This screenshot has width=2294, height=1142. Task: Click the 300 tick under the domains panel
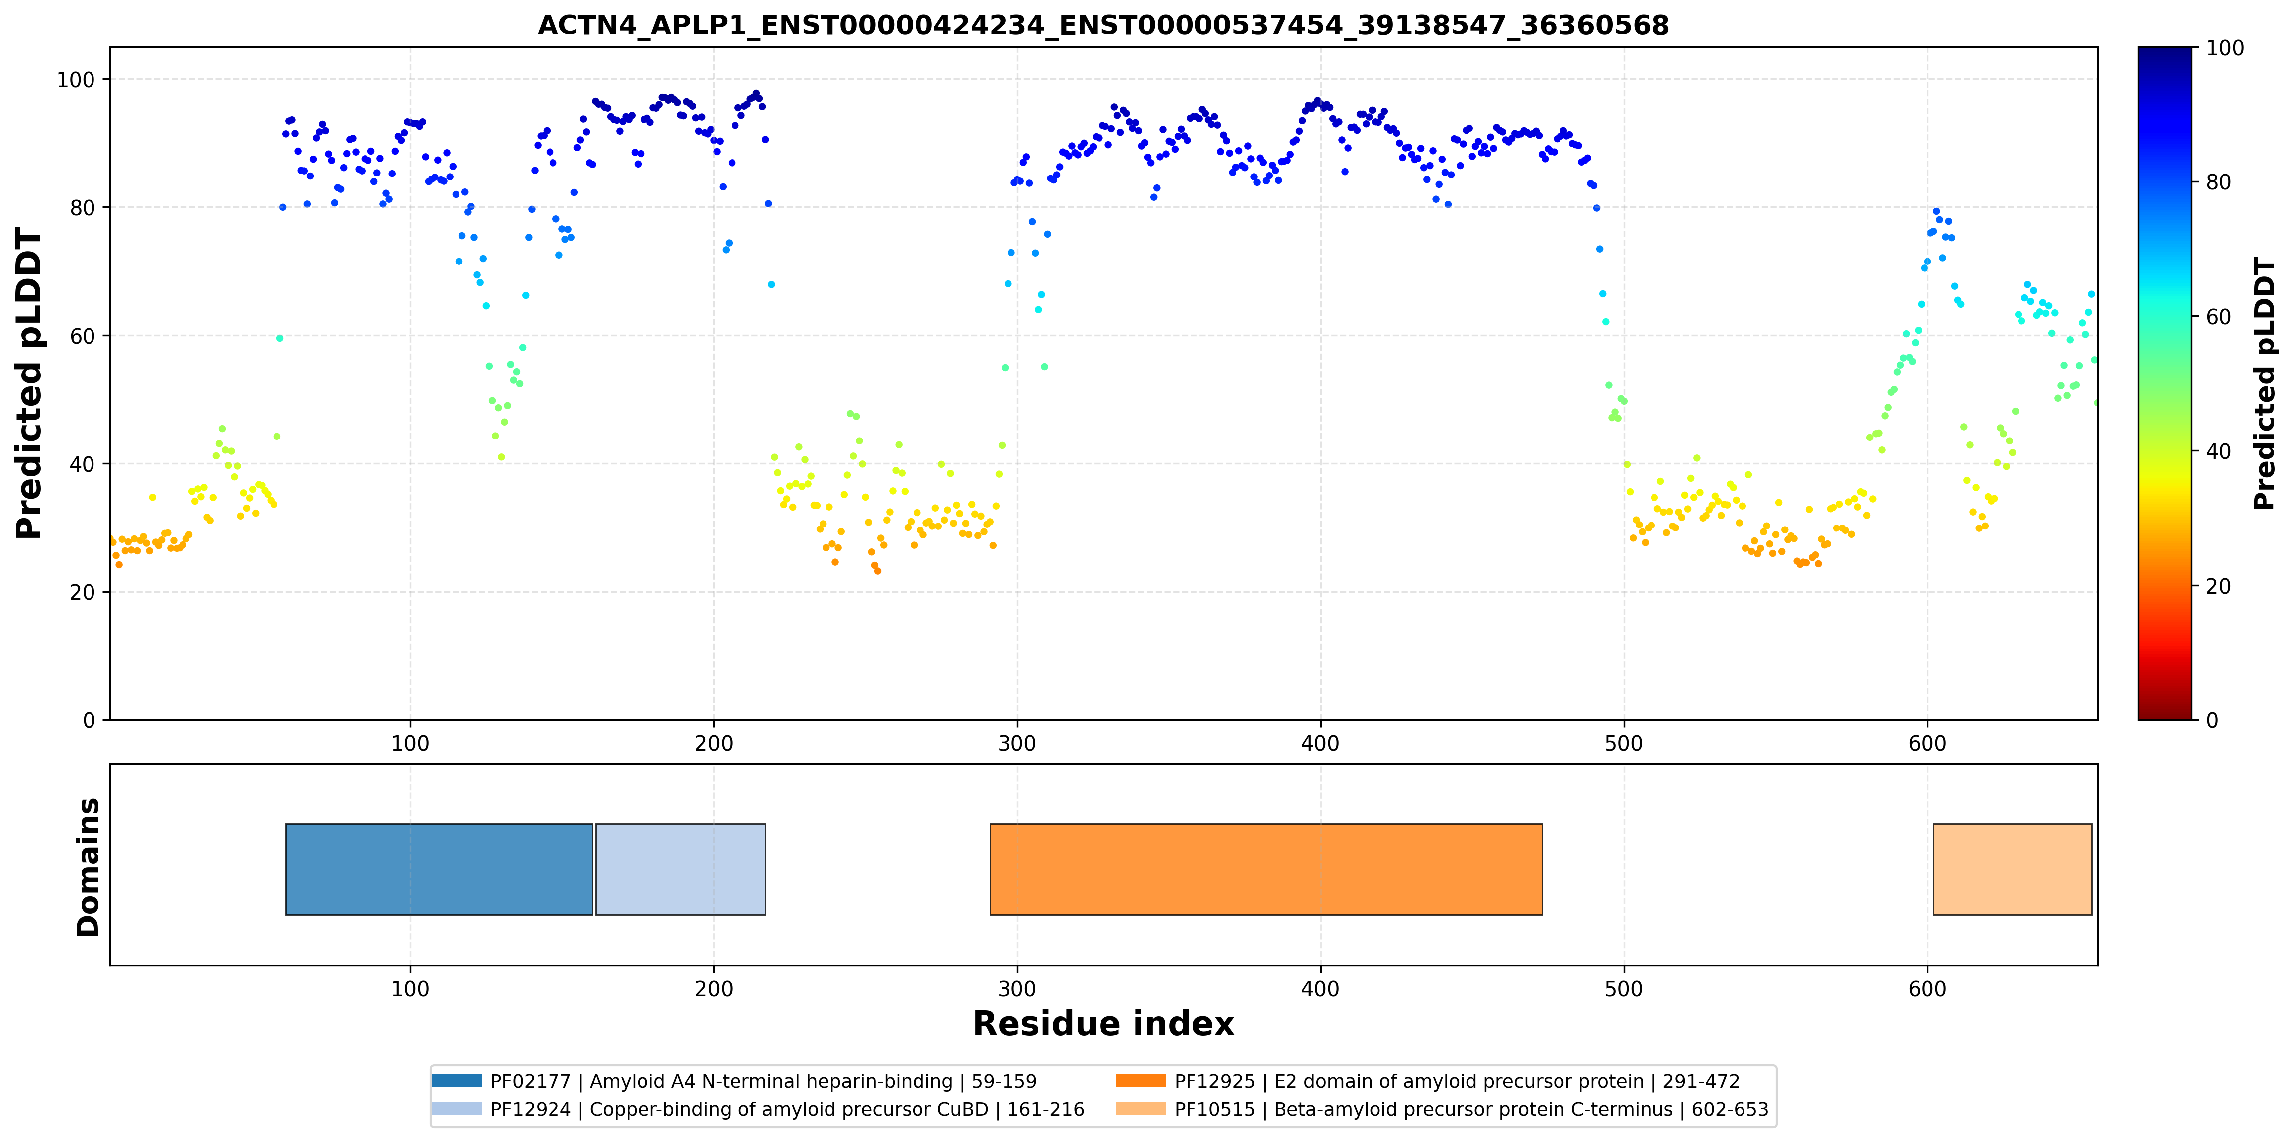1017,989
